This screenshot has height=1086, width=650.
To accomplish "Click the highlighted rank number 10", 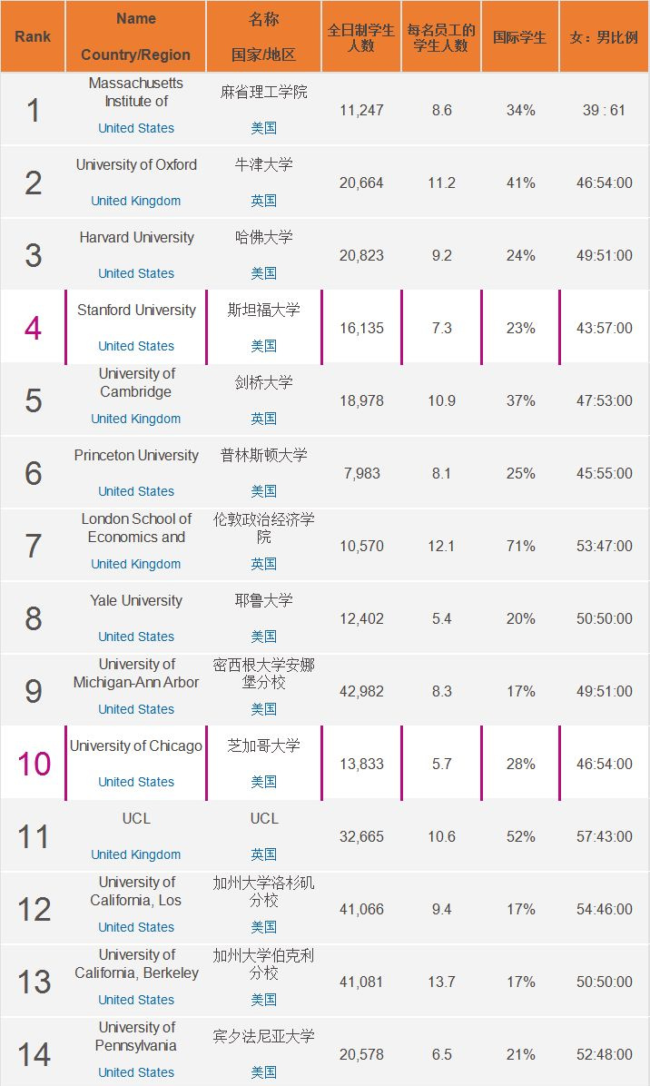I will point(34,764).
